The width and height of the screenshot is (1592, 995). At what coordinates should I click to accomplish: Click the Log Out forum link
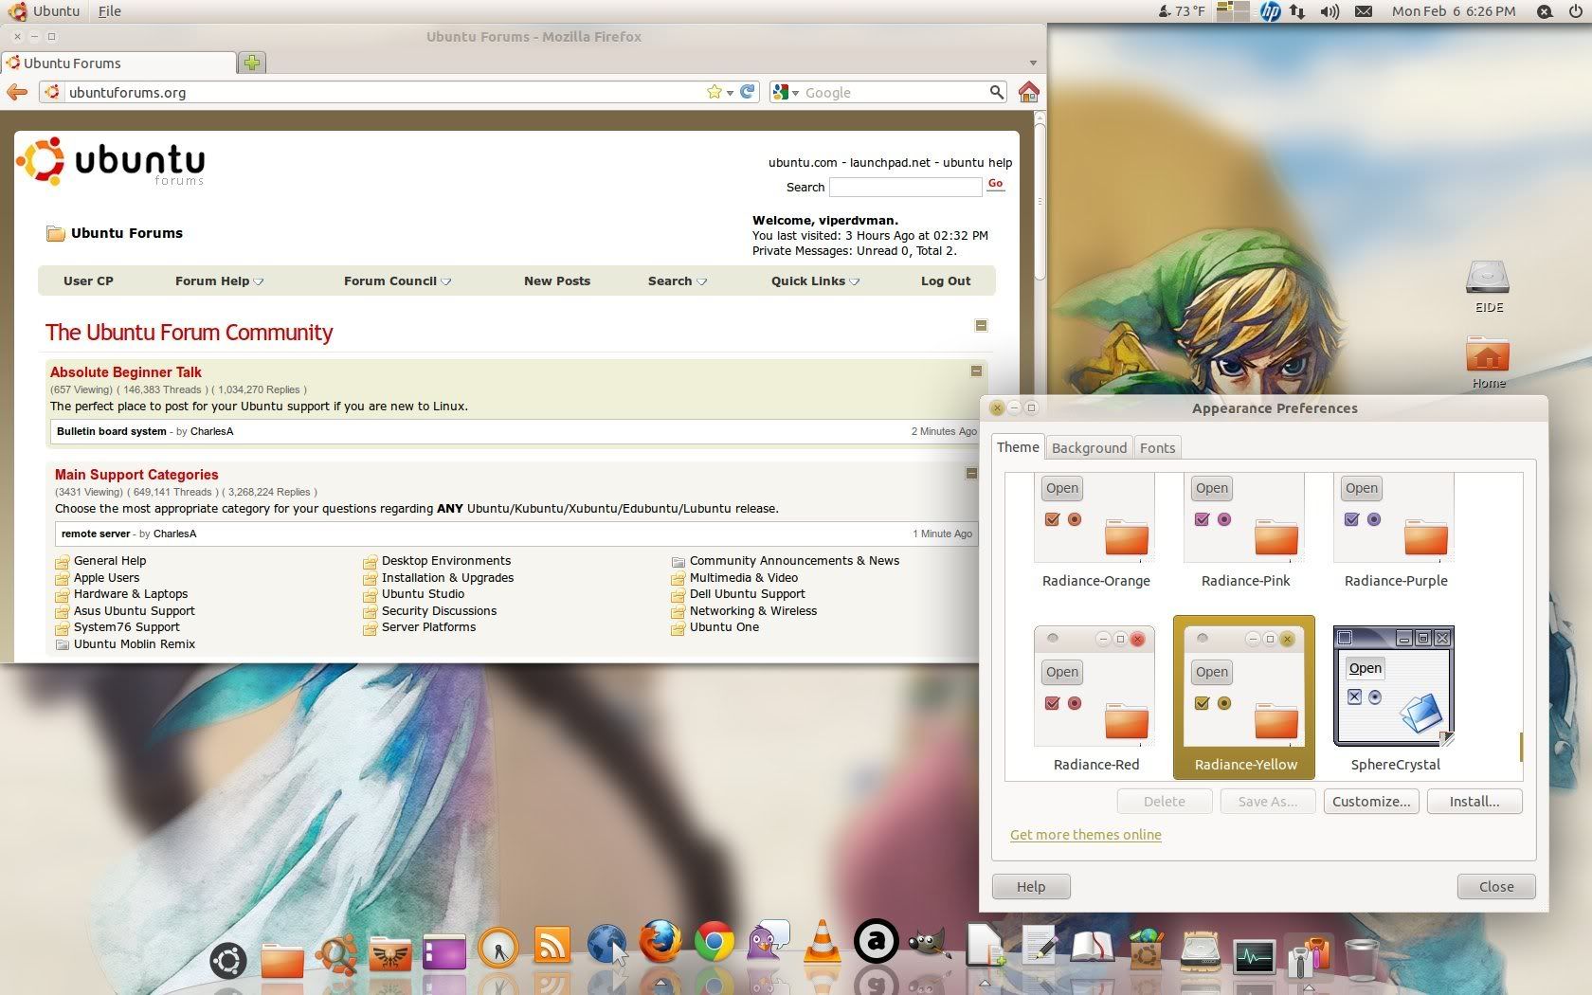946,281
